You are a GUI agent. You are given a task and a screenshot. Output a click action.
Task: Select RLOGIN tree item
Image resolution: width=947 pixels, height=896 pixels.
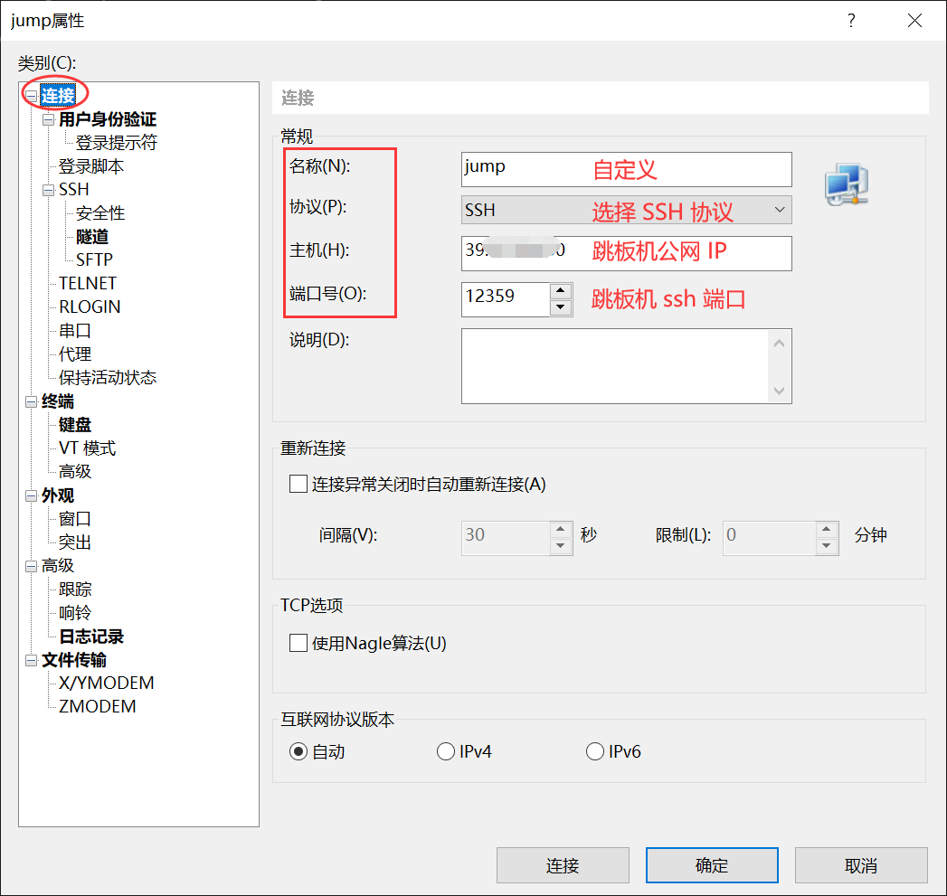point(90,307)
